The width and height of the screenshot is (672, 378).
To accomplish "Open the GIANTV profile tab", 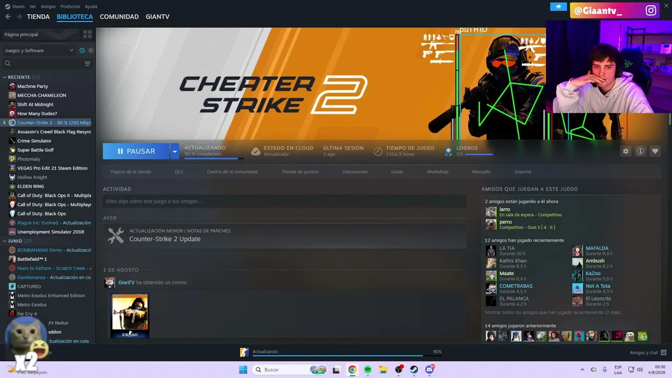I will click(157, 17).
